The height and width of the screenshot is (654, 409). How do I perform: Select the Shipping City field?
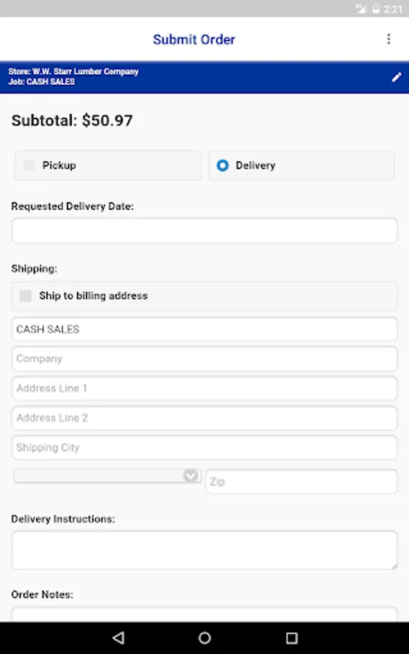click(205, 448)
